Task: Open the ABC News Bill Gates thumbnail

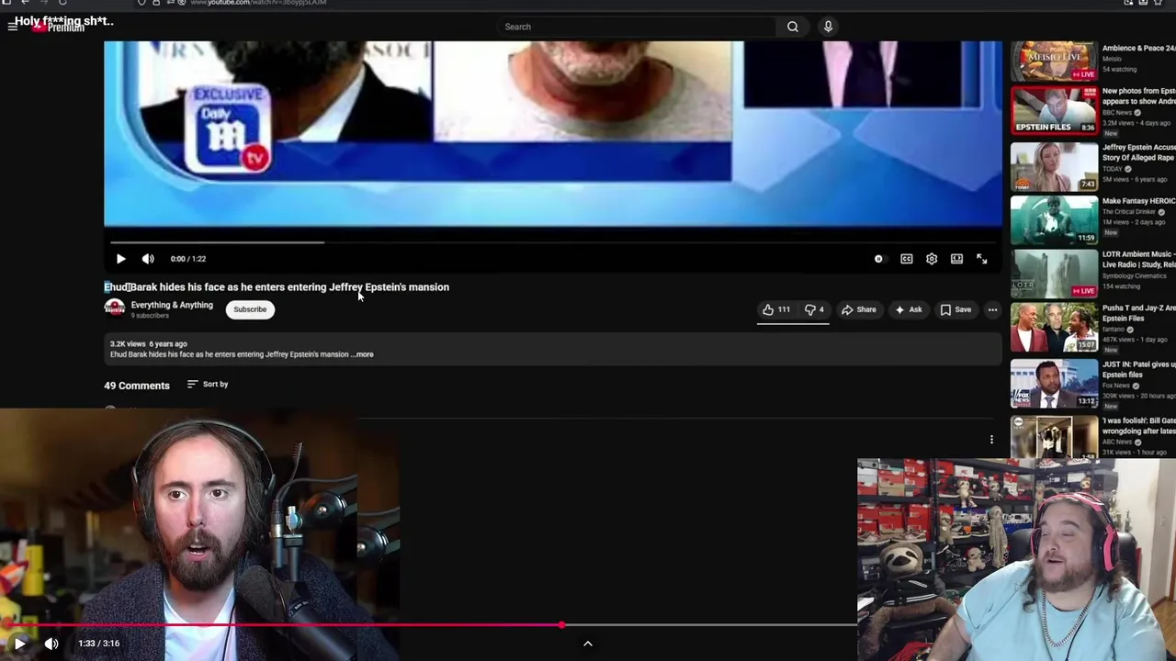Action: click(1054, 436)
